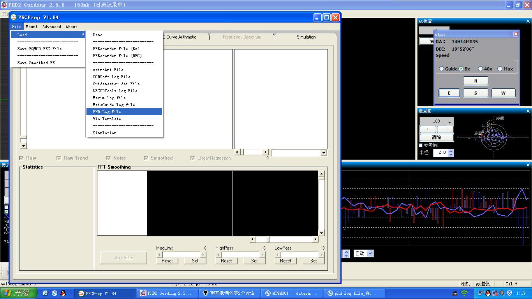
Task: Select the 8x speed radio button
Action: 461,69
